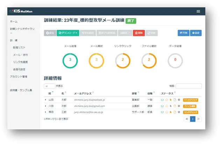Expand the 川田 row details
This screenshot has width=220, height=144.
coord(45,106)
